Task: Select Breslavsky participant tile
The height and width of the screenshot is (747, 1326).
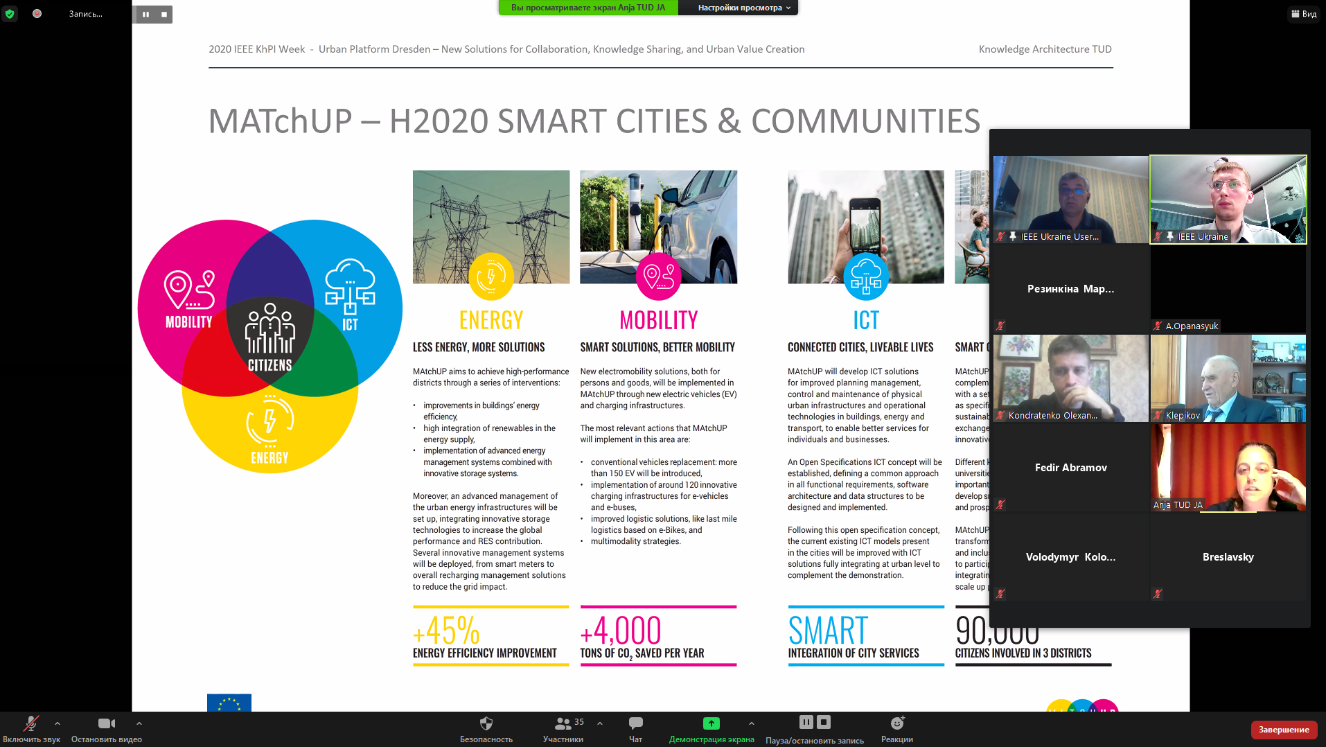Action: tap(1228, 557)
